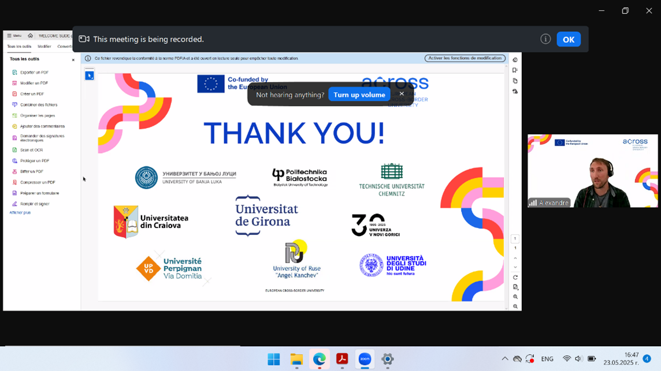Open the Acrobat home icon
This screenshot has height=371, width=661.
tap(30, 36)
